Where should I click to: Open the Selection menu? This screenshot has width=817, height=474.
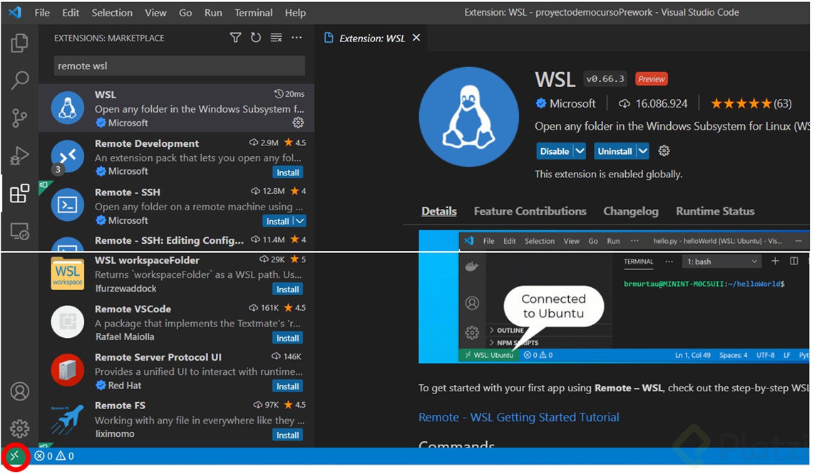pos(112,13)
